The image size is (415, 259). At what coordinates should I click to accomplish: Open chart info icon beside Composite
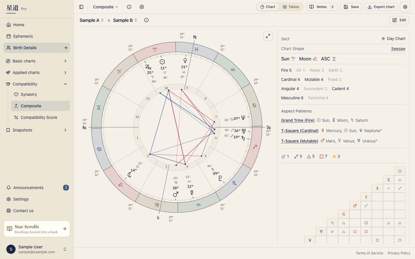pos(129,7)
